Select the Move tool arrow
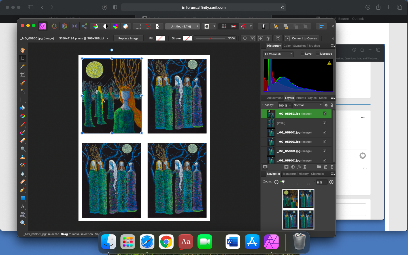Screen dimensions: 408x255 click(x=23, y=58)
